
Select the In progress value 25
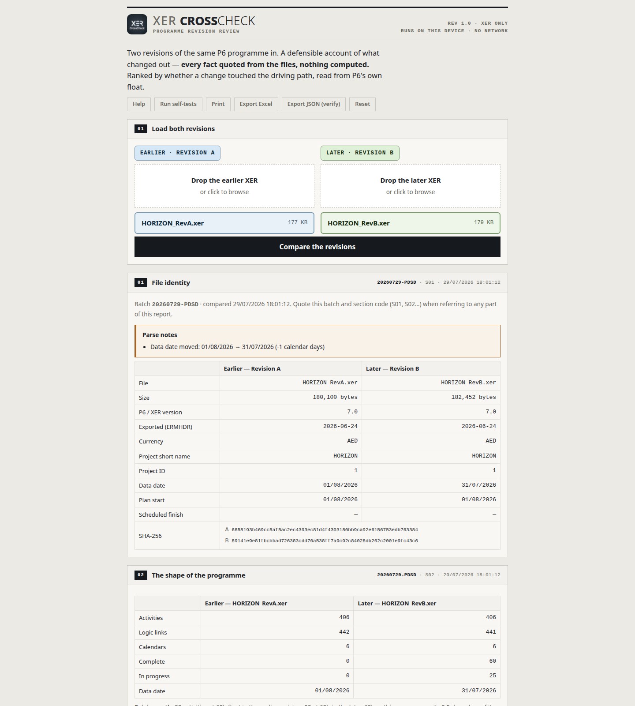[493, 676]
